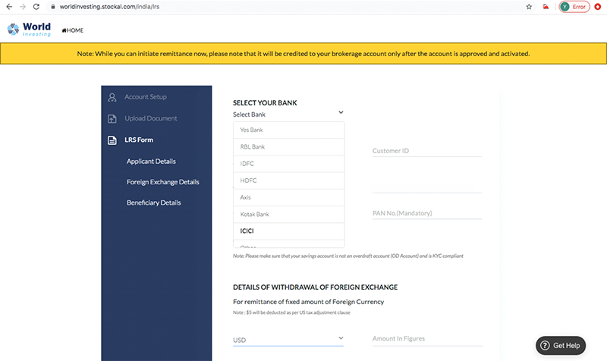Open Applicant Details section
This screenshot has width=607, height=361.
151,162
